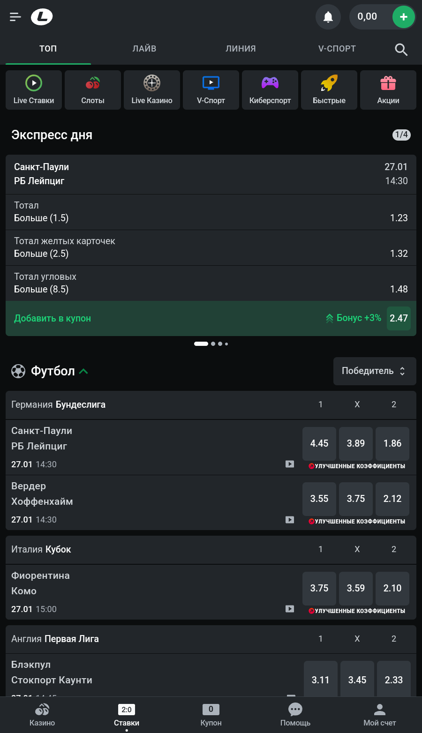Select odds 2.10 for Комо win

point(392,588)
